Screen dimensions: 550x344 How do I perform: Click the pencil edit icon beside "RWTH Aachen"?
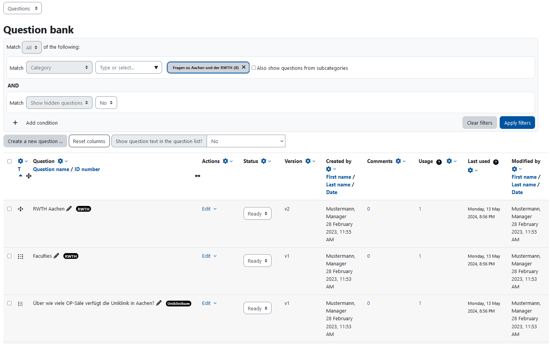click(69, 209)
